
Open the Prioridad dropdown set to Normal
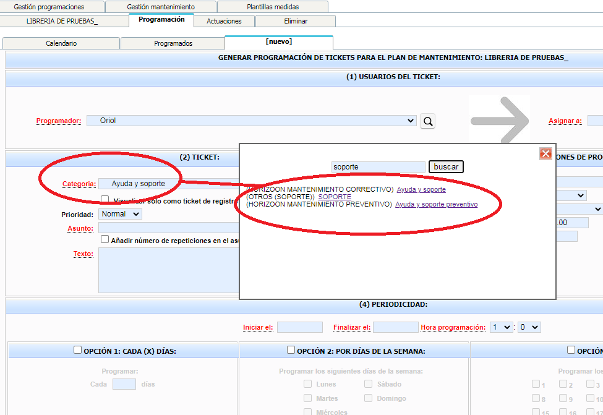click(x=120, y=214)
